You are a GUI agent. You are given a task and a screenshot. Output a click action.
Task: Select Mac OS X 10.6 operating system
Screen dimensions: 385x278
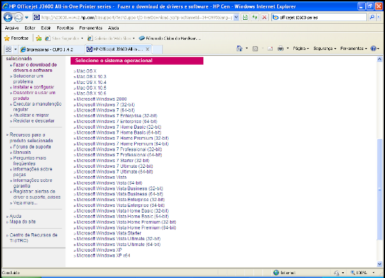click(x=91, y=94)
